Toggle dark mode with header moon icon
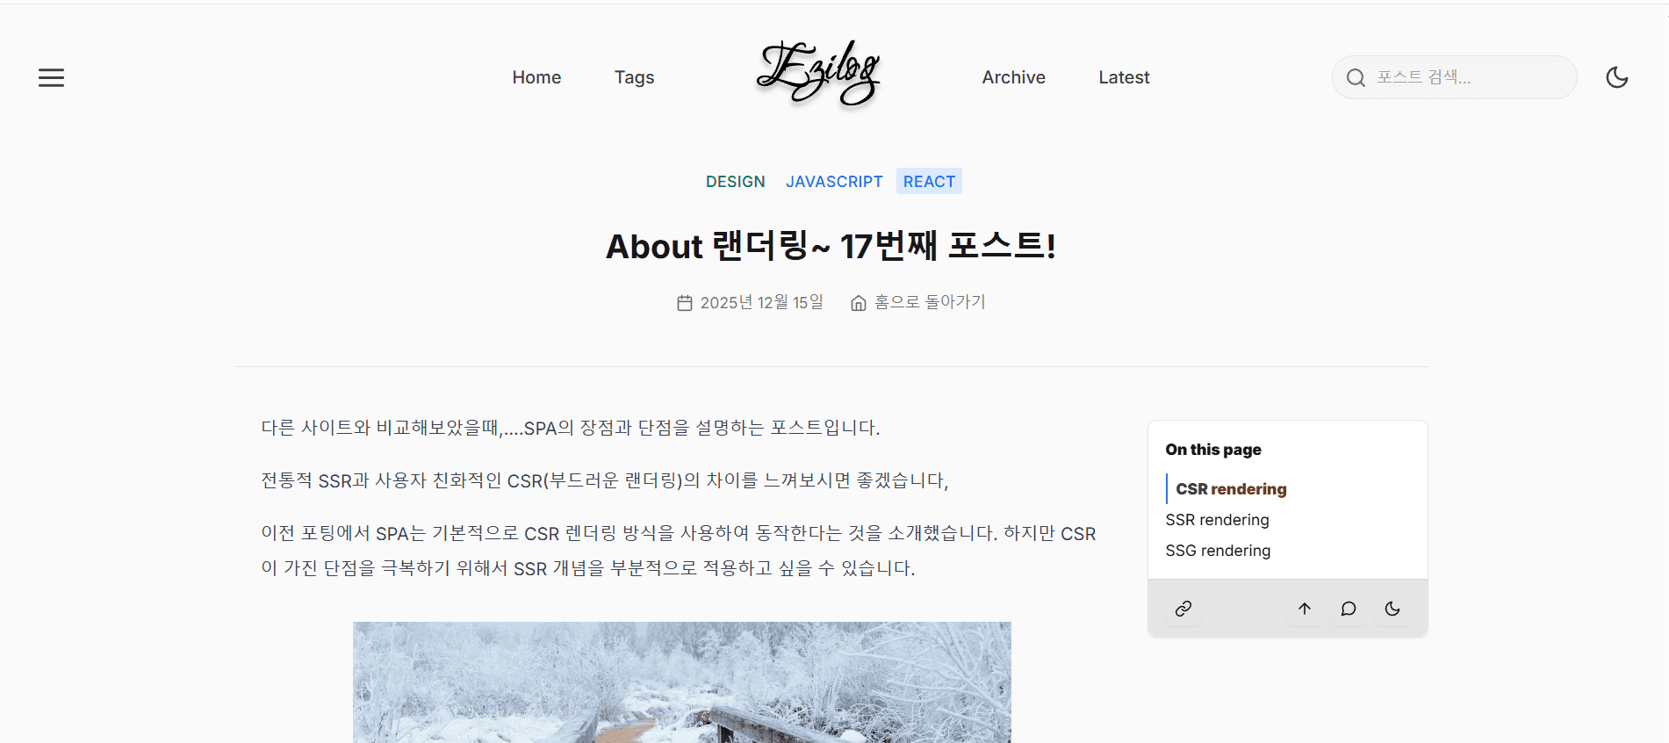Image resolution: width=1669 pixels, height=743 pixels. click(1617, 77)
